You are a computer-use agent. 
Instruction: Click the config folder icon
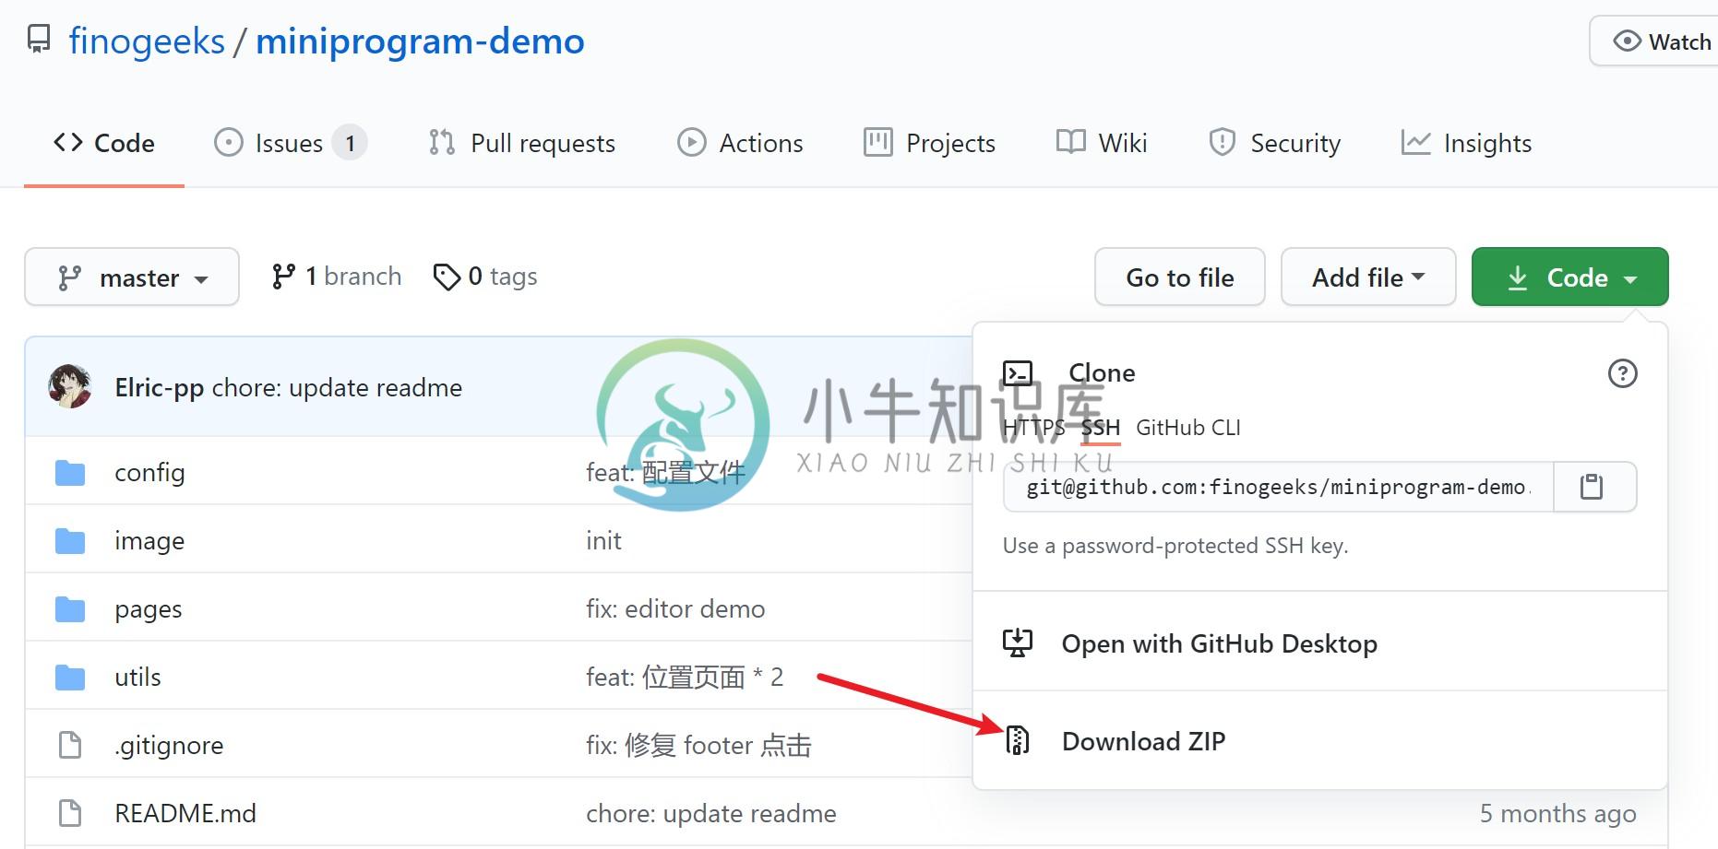tap(70, 473)
